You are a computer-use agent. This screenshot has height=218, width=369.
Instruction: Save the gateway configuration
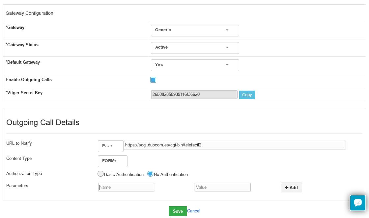click(178, 211)
